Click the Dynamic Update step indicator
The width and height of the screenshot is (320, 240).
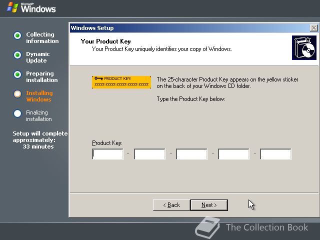point(17,55)
